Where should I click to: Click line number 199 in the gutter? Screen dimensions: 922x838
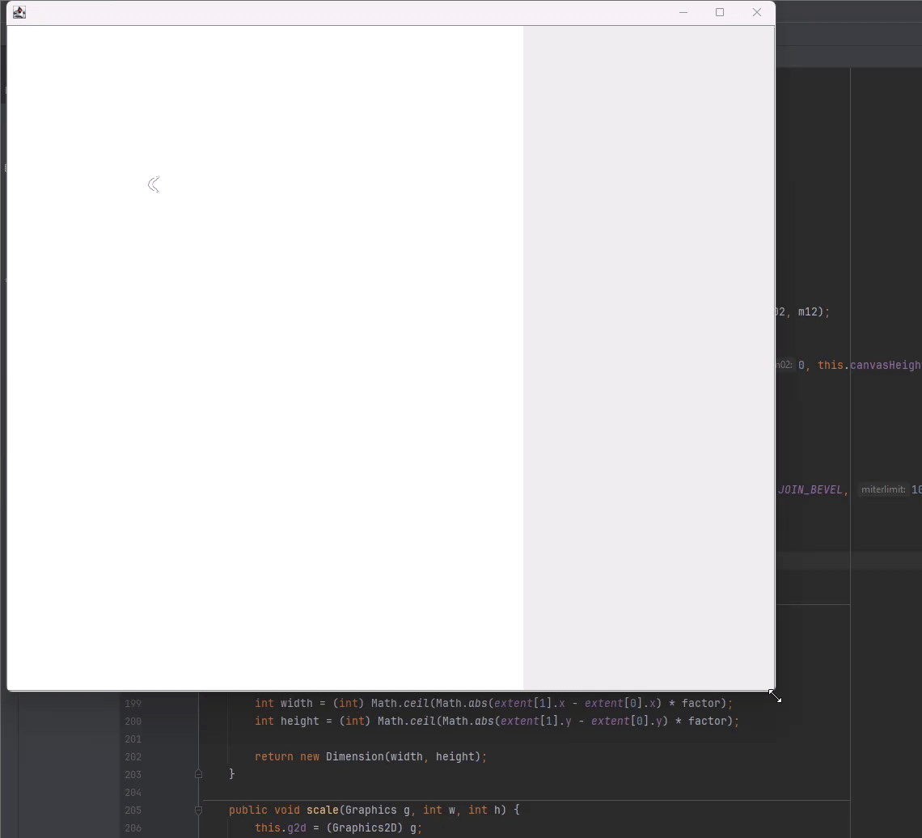(x=133, y=703)
